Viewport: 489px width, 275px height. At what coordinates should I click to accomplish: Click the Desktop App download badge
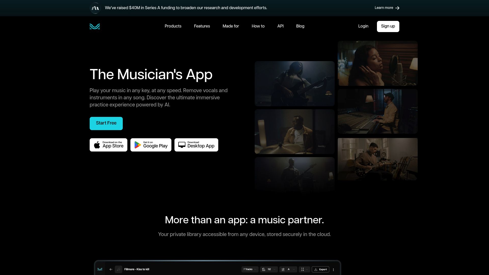[196, 145]
